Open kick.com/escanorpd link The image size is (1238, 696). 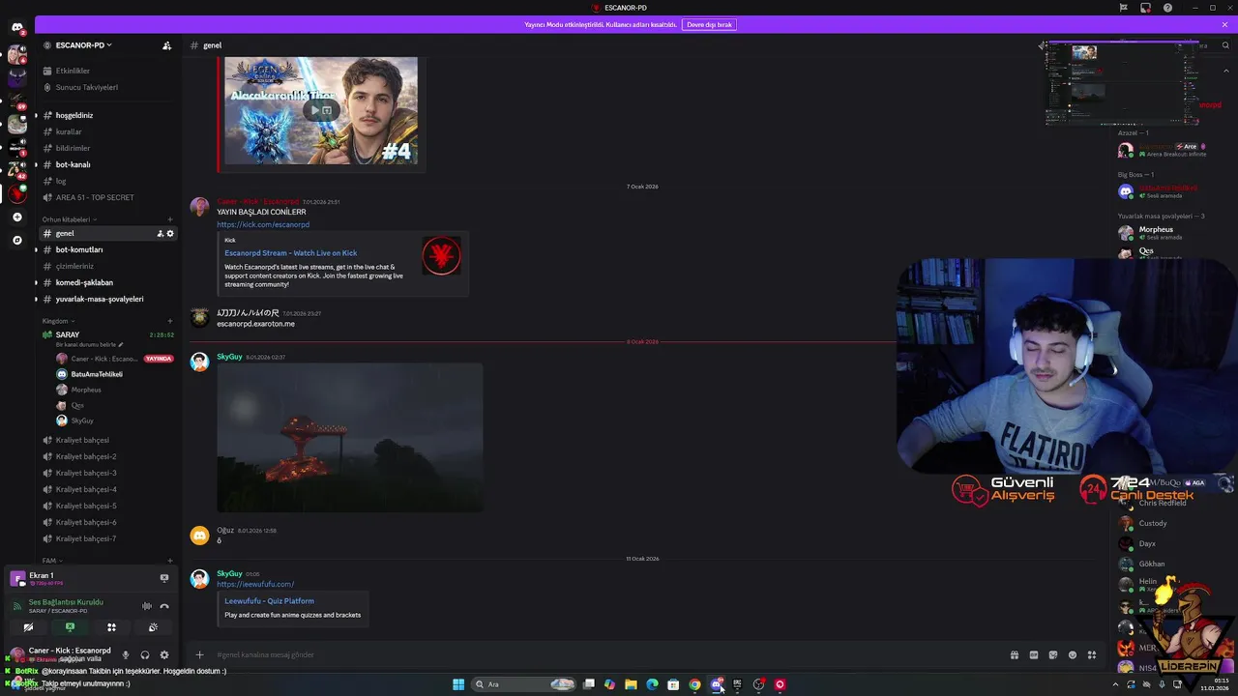click(263, 224)
